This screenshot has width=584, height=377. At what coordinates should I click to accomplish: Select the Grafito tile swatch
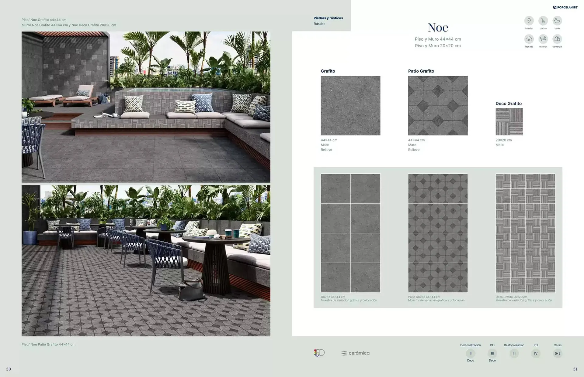(350, 106)
